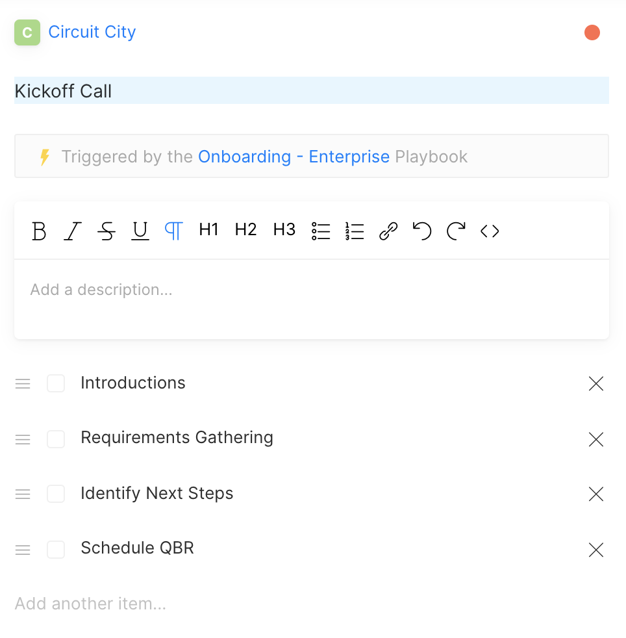Open the Circuit City account link
The width and height of the screenshot is (626, 638).
[x=92, y=32]
